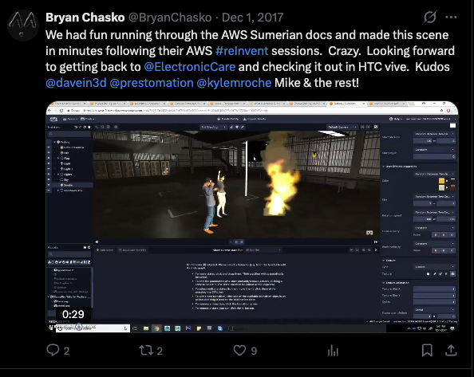The height and width of the screenshot is (377, 474).
Task: Open the Default Camera dropdown
Action: pos(342,127)
